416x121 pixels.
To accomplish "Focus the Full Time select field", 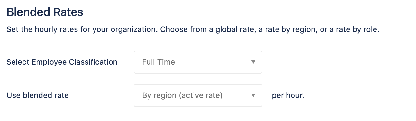I will 198,62.
